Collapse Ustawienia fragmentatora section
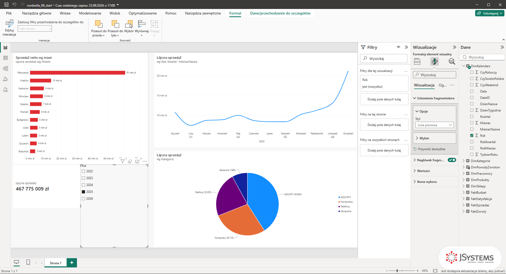 coord(435,98)
